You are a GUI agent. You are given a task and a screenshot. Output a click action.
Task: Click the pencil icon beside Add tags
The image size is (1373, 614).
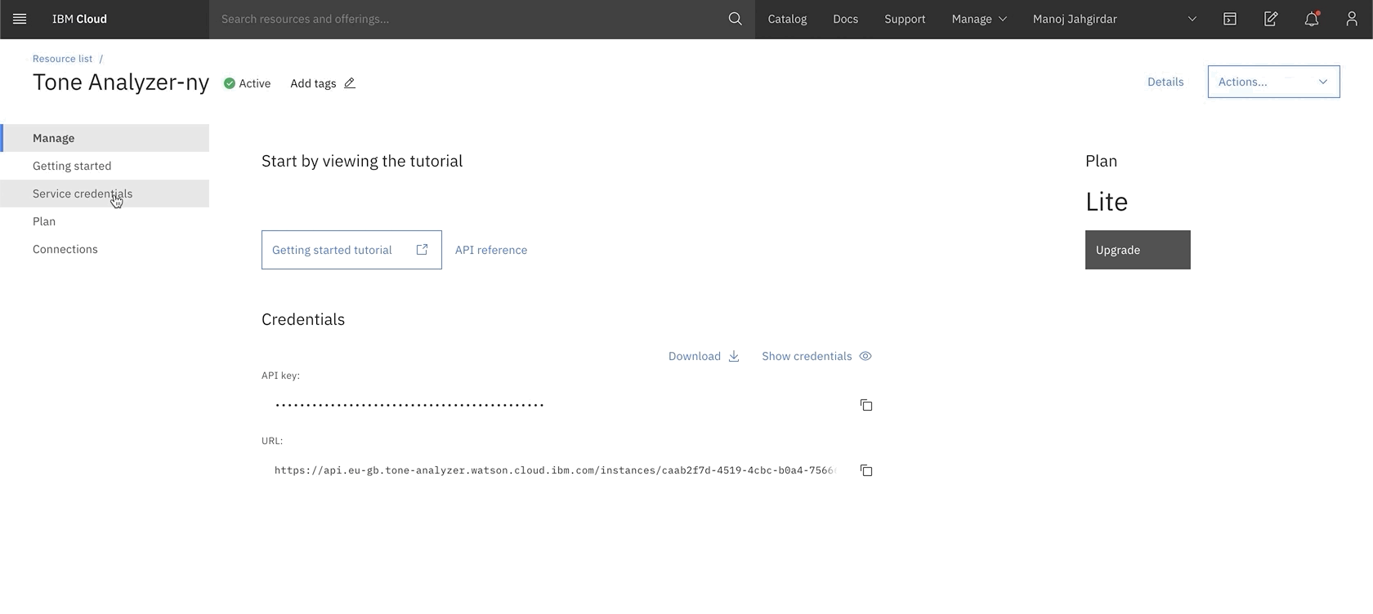350,83
